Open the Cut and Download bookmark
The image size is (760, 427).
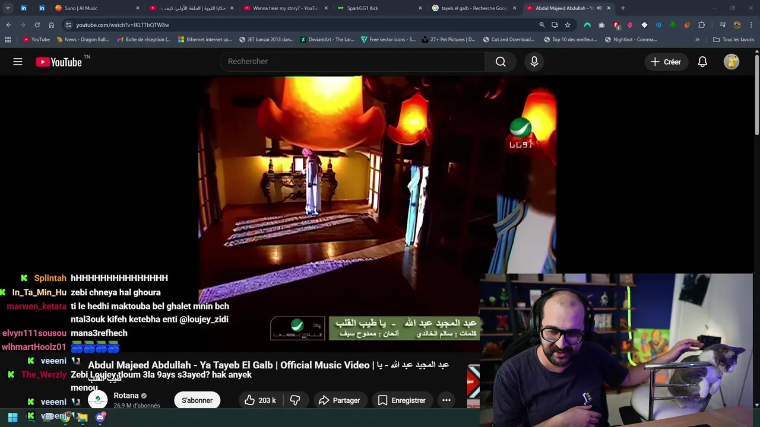(509, 40)
